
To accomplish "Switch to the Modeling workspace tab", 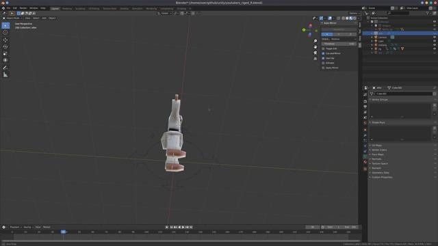I will tap(67, 9).
